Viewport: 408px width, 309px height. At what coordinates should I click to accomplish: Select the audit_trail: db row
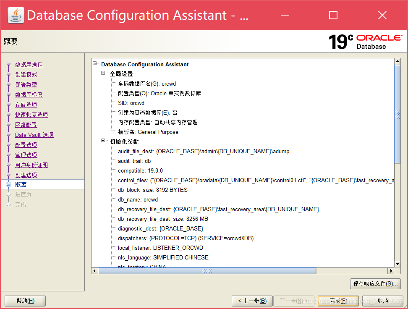point(134,161)
